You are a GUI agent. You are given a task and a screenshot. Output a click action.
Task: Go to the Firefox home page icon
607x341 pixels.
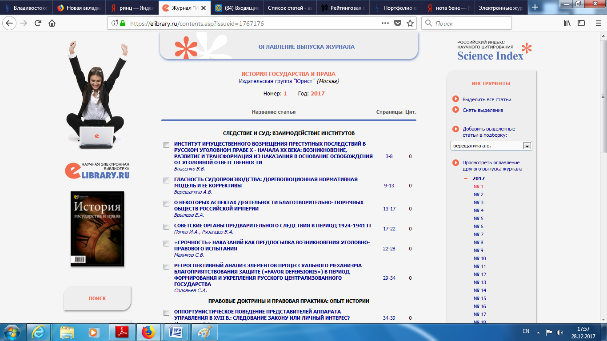click(52, 24)
